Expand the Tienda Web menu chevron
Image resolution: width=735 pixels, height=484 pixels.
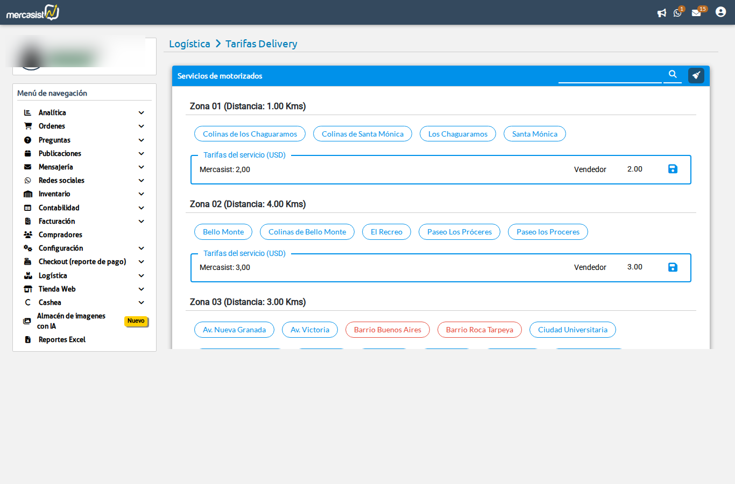142,289
